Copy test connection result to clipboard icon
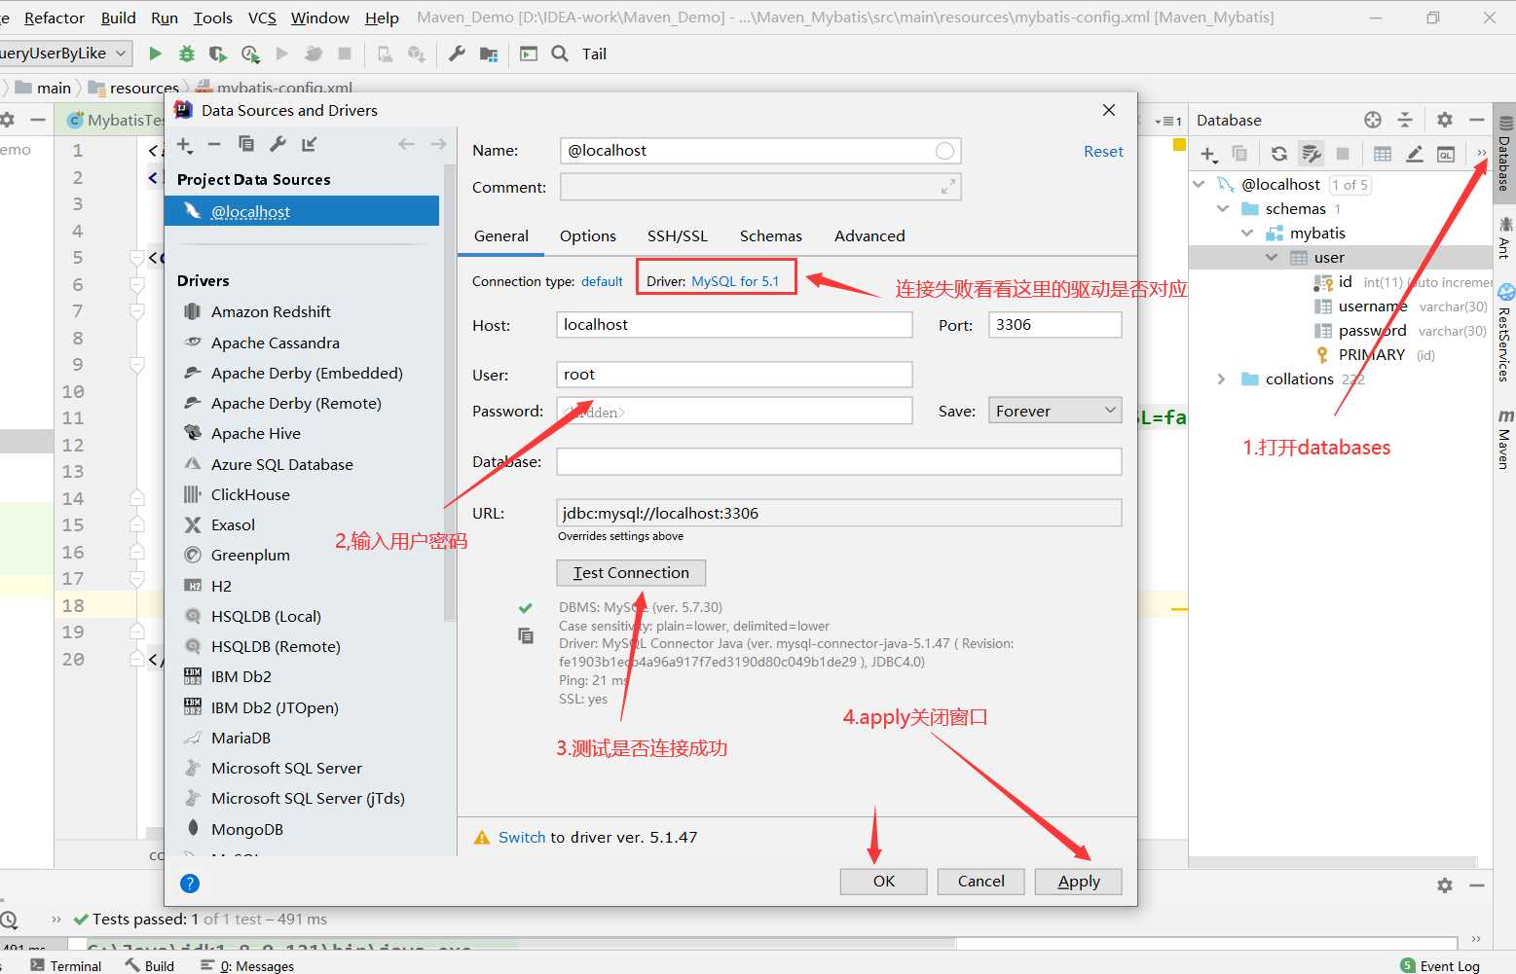The height and width of the screenshot is (974, 1516). (x=526, y=635)
